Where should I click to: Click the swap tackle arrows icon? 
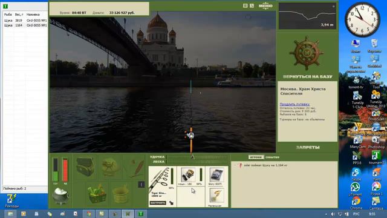tap(171, 203)
